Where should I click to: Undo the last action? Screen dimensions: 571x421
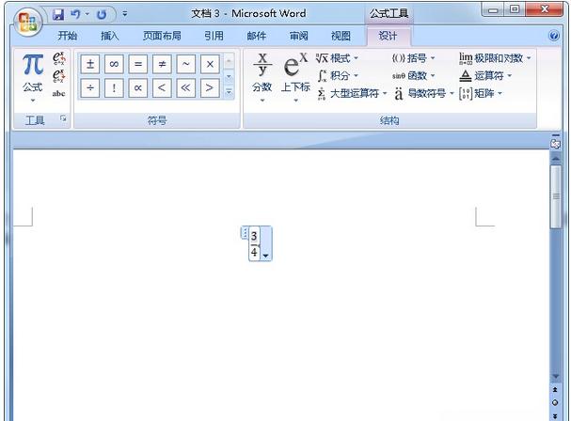tap(75, 14)
